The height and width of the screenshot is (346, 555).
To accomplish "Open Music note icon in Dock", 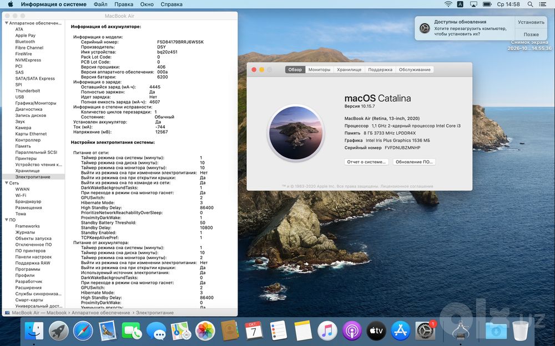I will click(327, 331).
